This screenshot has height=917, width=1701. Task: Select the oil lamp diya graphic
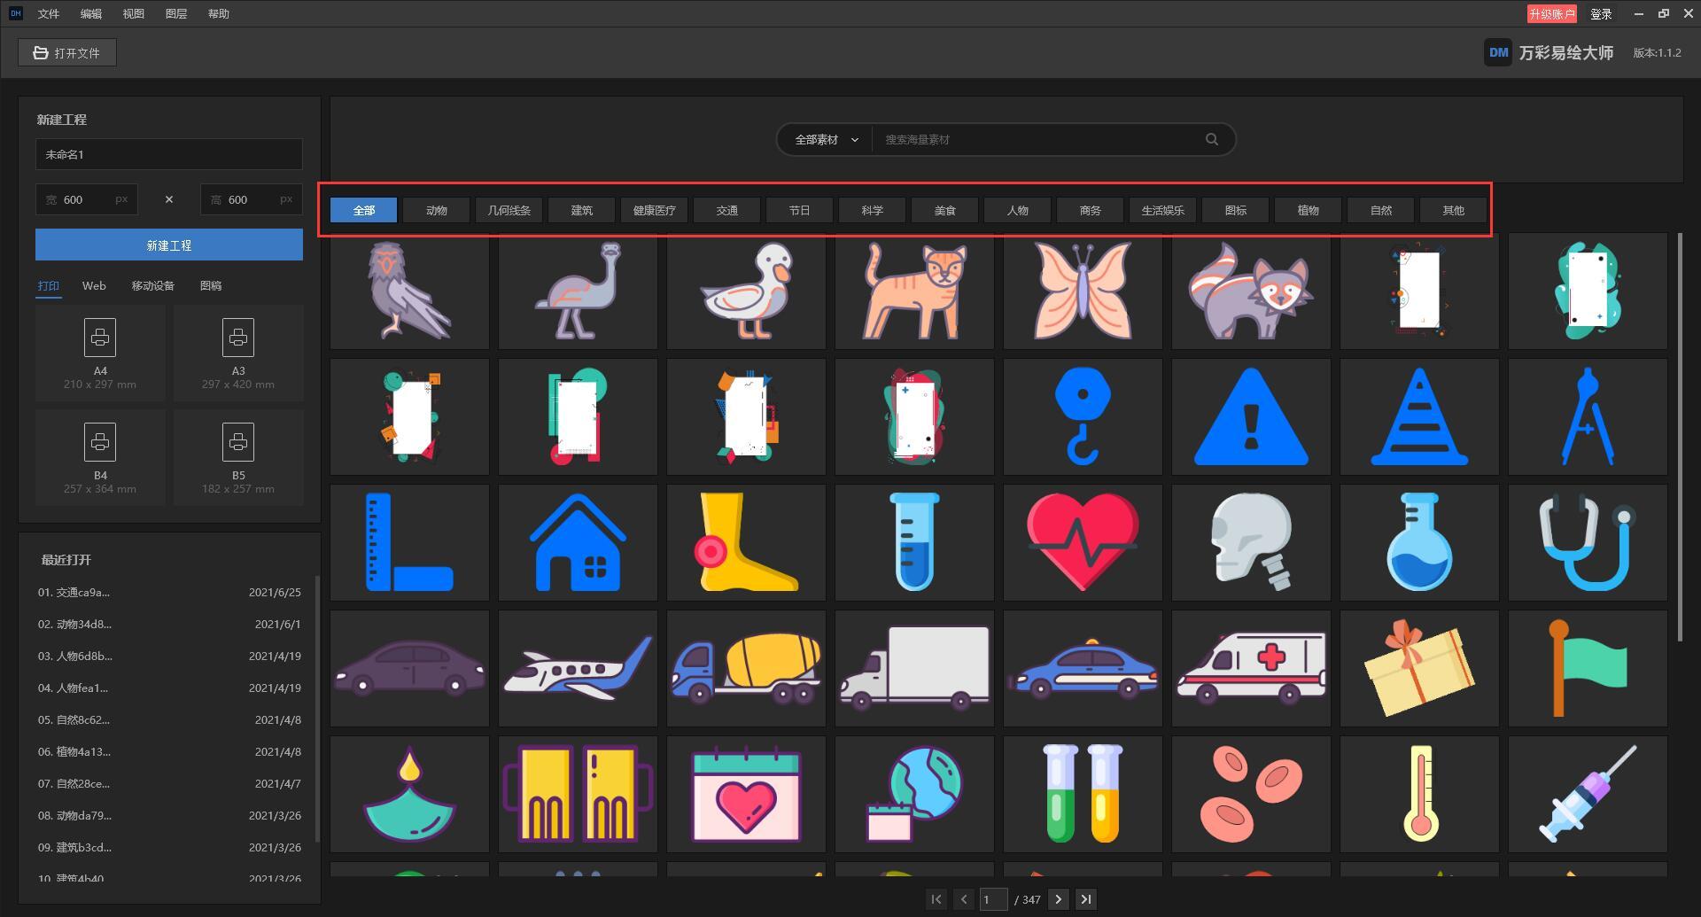409,794
